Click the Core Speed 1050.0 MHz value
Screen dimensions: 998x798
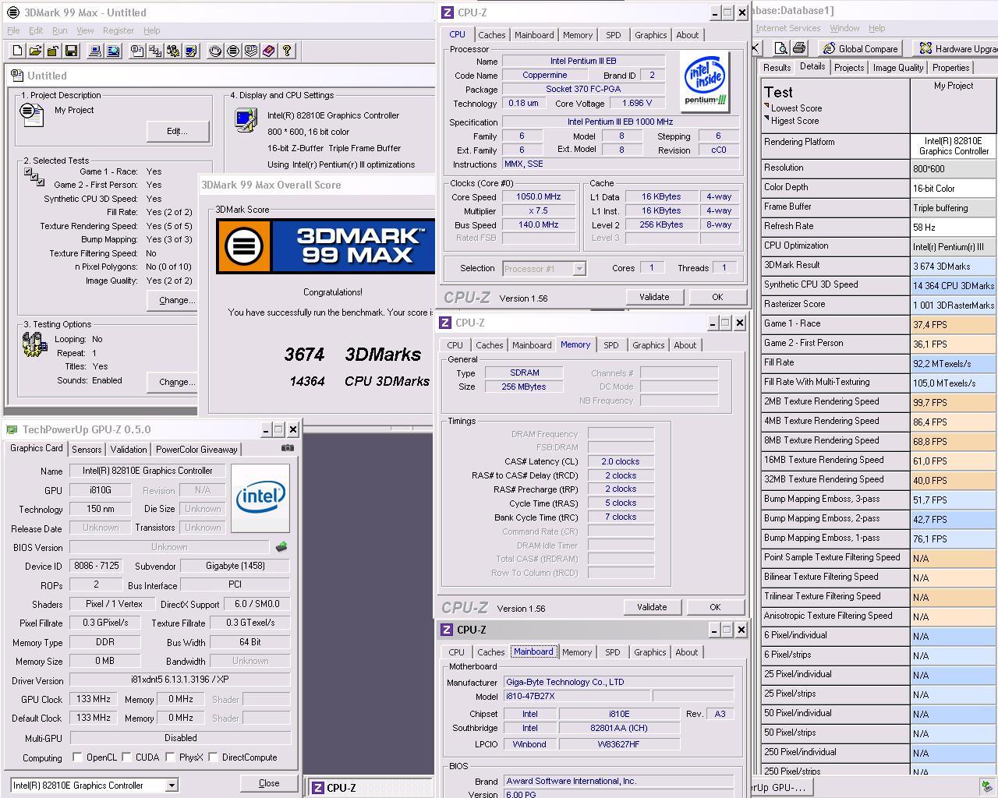click(x=538, y=196)
